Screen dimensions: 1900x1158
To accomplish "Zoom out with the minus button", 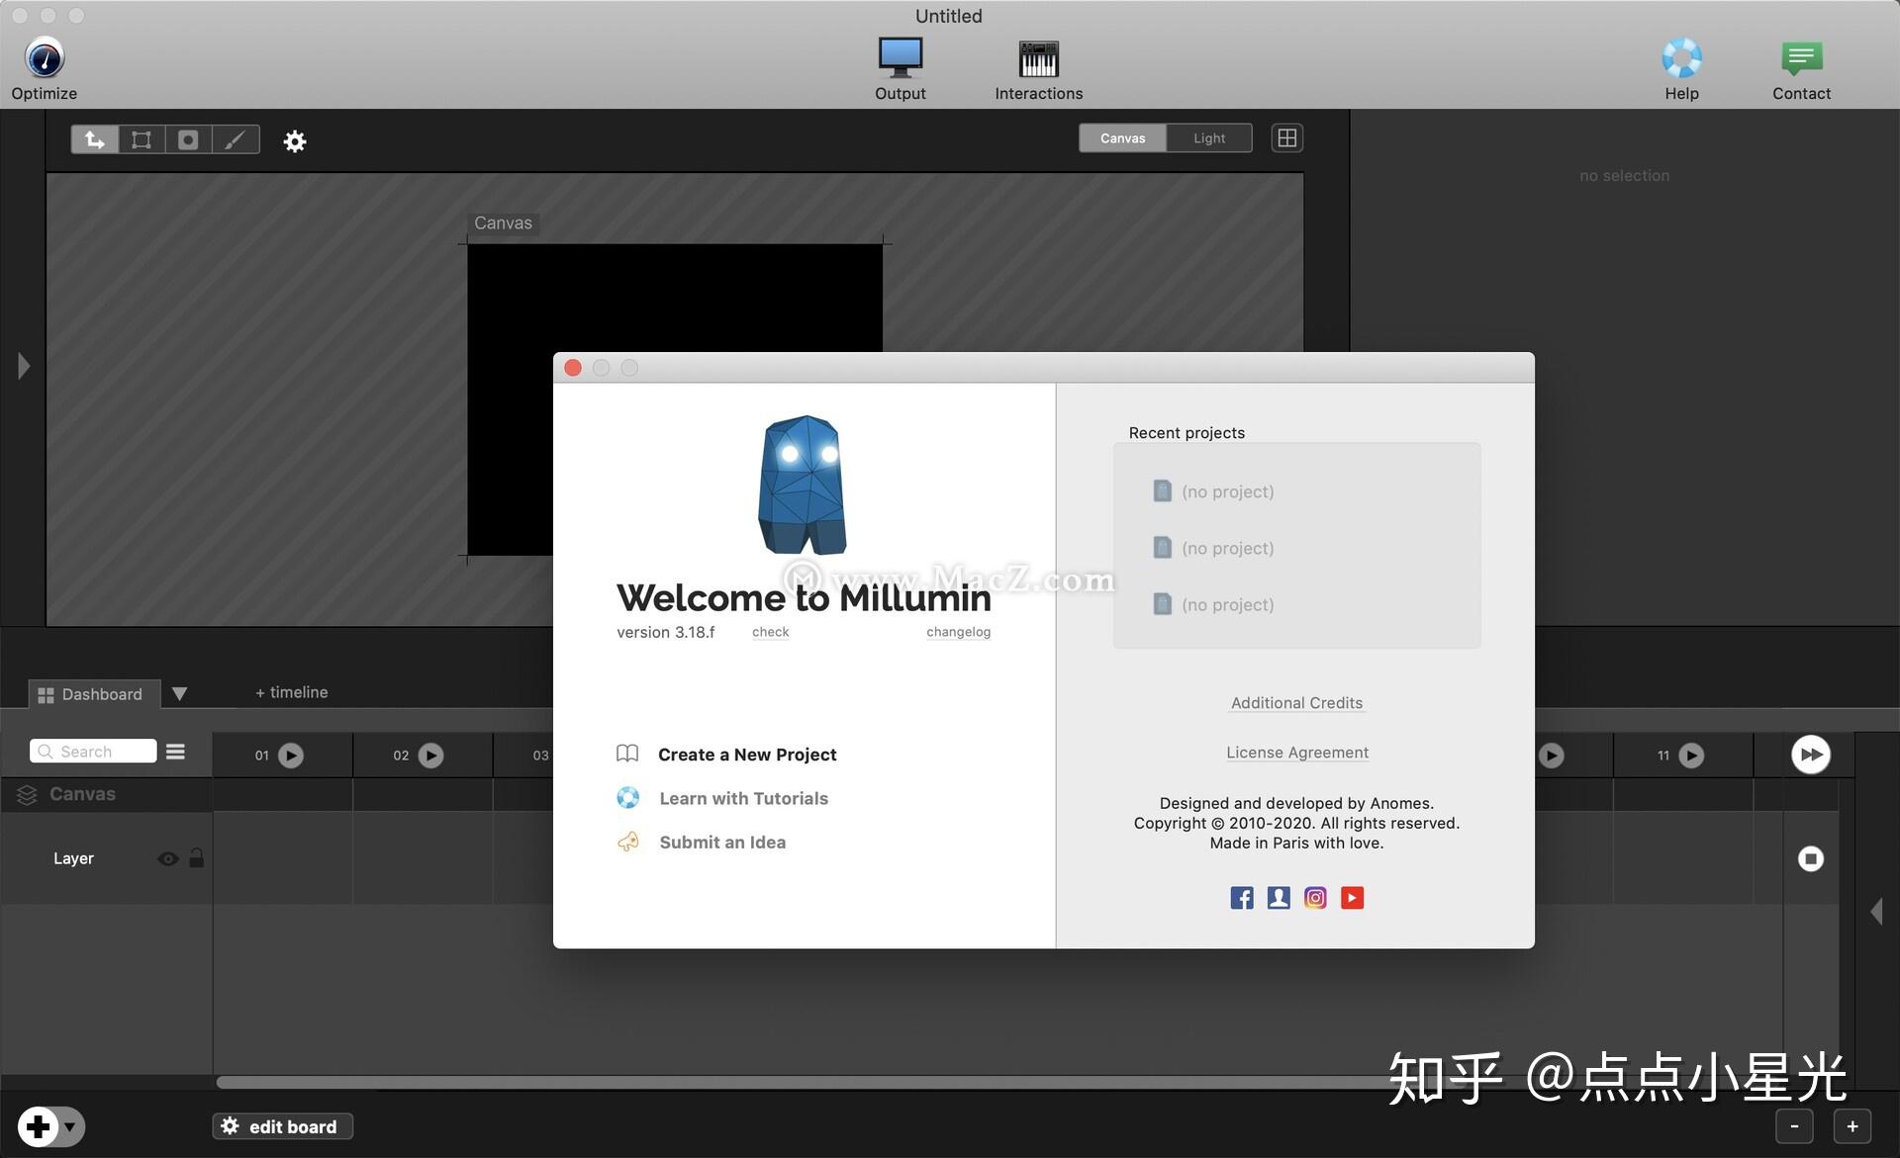I will pyautogui.click(x=1794, y=1125).
